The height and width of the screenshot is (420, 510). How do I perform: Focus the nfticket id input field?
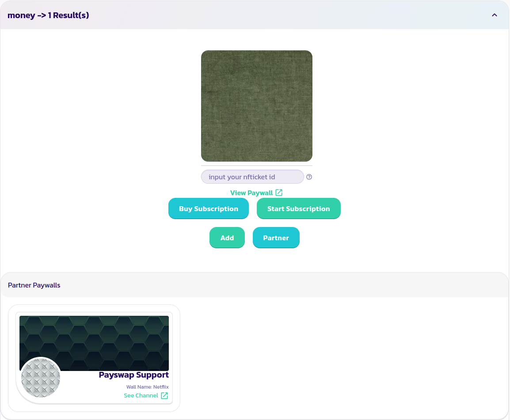[x=252, y=177]
